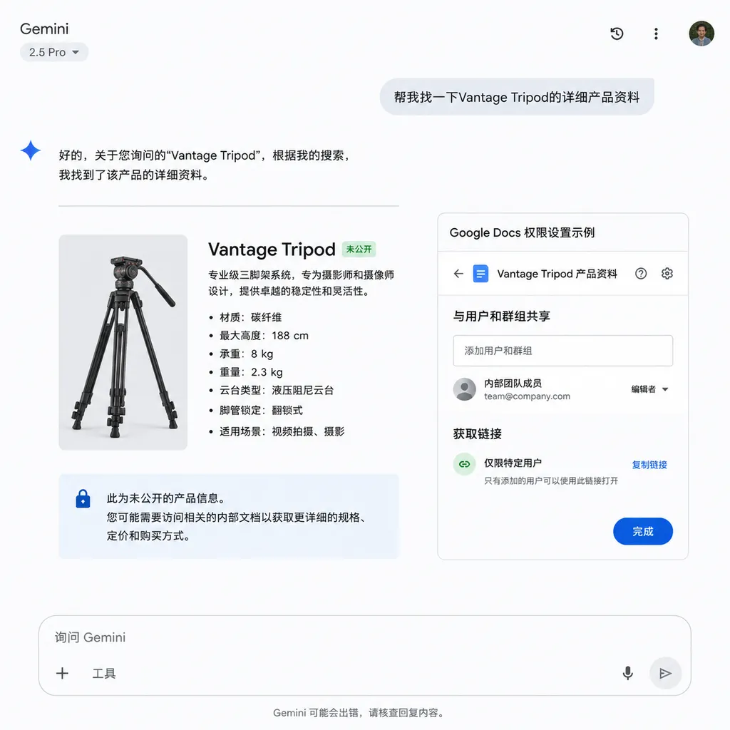Click the 材质: 碳纤维 spec line

click(x=250, y=317)
